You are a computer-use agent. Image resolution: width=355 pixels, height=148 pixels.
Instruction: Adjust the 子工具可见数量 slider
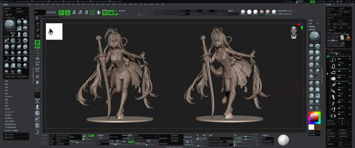click(340, 53)
